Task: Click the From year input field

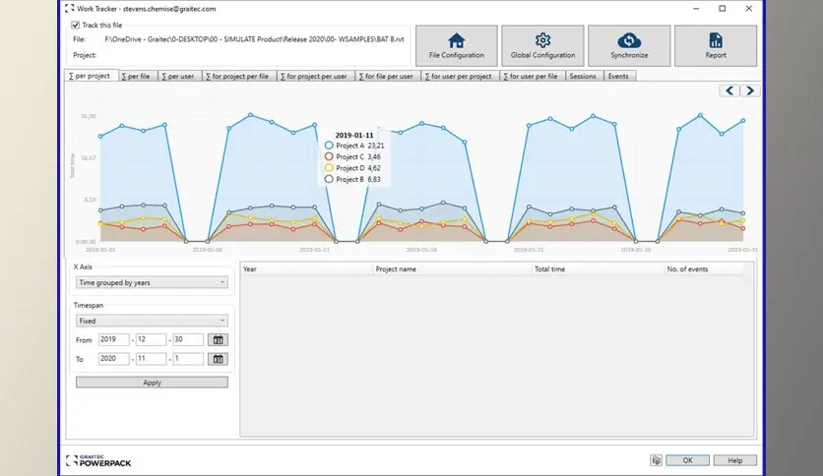Action: point(114,340)
